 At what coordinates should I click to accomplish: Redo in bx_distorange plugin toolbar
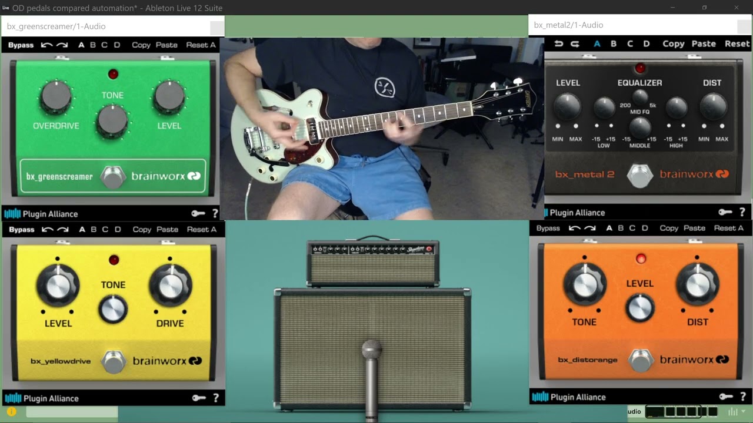(x=590, y=229)
